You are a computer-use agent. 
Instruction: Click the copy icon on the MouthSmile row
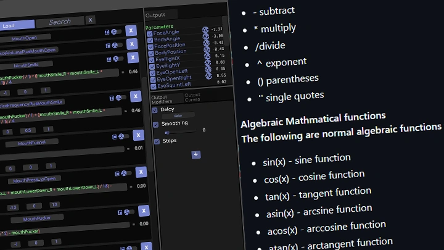click(x=109, y=59)
